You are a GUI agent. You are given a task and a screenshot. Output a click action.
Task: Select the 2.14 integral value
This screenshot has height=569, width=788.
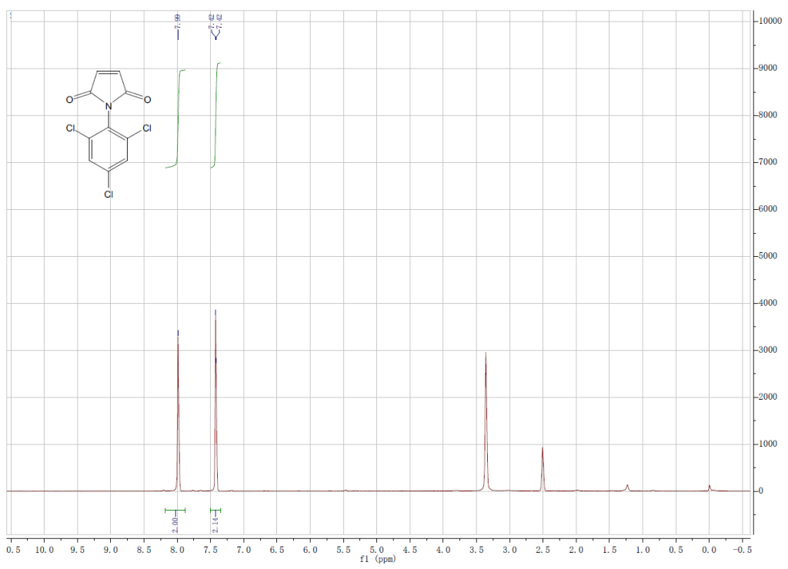[x=215, y=525]
